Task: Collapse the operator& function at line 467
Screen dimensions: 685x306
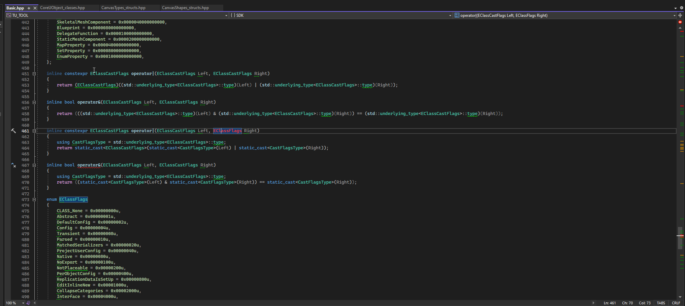Action: (x=34, y=165)
